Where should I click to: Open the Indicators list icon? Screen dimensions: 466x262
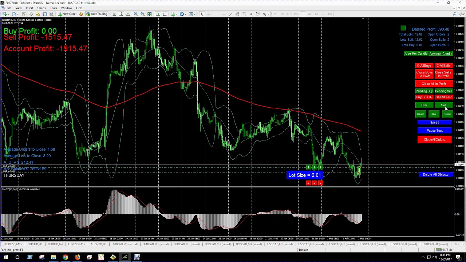(173, 14)
